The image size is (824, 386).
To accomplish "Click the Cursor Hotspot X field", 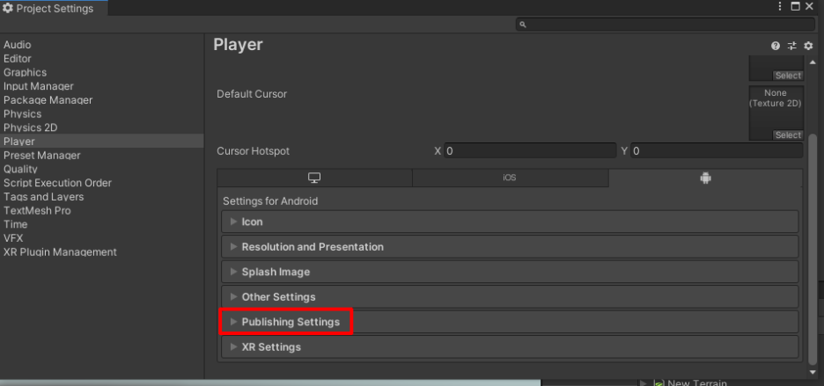I will (530, 151).
